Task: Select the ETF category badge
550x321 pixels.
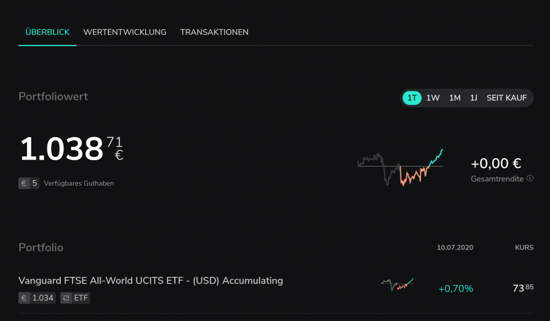Action: tap(75, 297)
